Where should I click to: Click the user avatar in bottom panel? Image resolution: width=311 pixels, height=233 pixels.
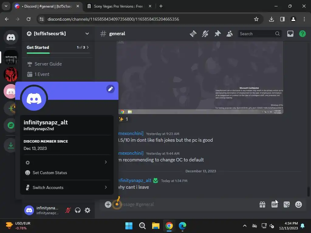point(29,210)
